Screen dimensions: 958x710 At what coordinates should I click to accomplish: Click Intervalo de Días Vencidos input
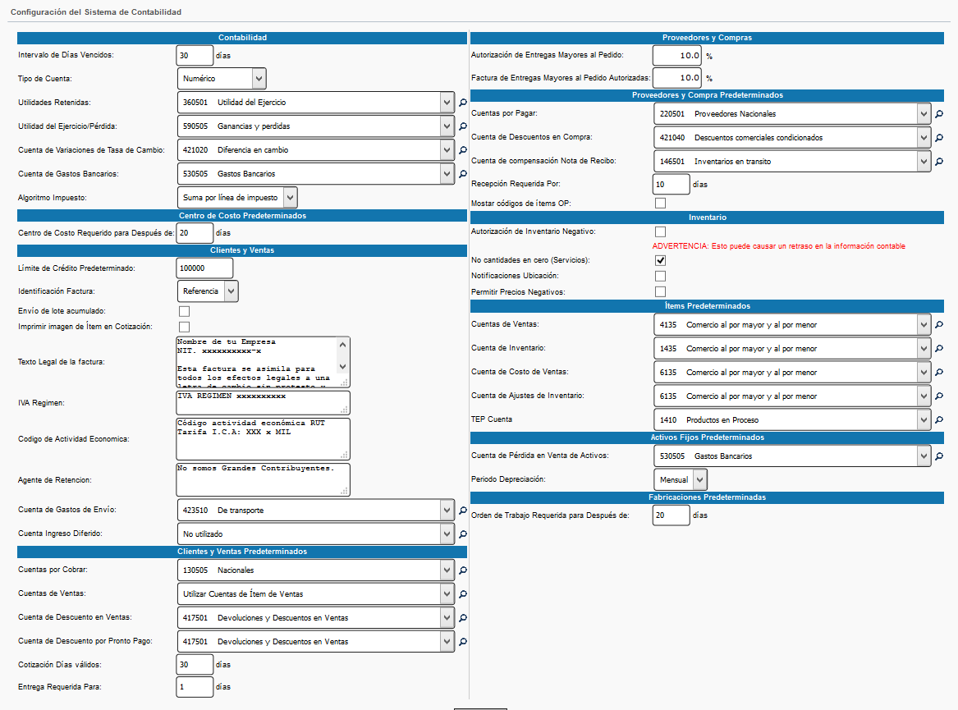click(x=195, y=55)
